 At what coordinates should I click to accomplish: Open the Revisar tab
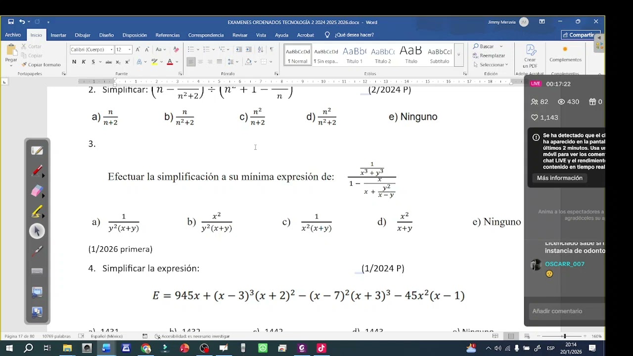240,35
